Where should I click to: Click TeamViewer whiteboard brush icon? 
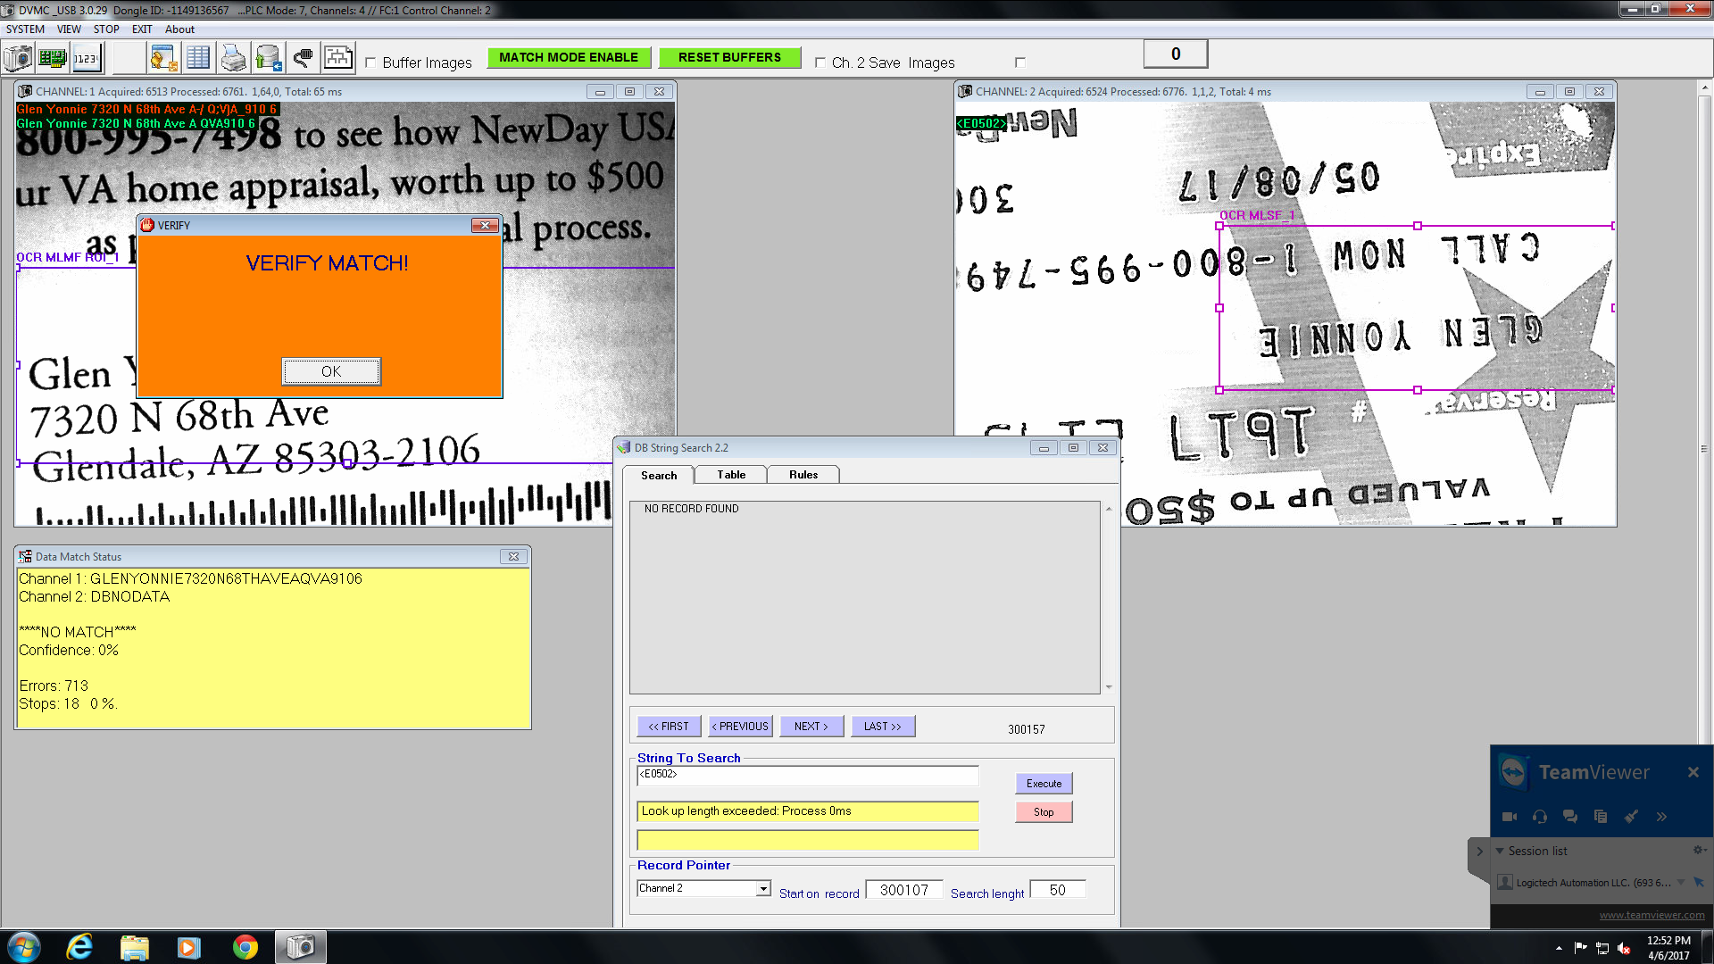1631,816
